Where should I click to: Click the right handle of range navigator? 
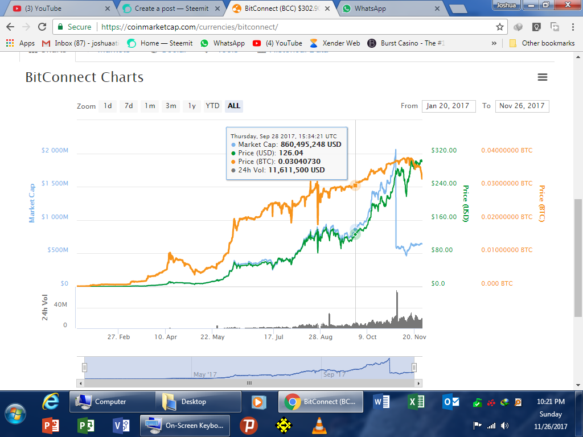[414, 368]
